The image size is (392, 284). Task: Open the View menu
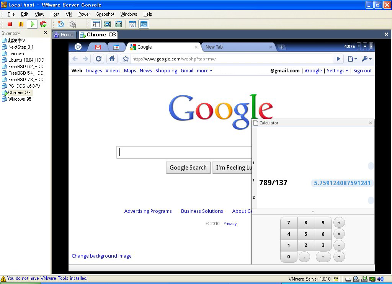[x=39, y=14]
